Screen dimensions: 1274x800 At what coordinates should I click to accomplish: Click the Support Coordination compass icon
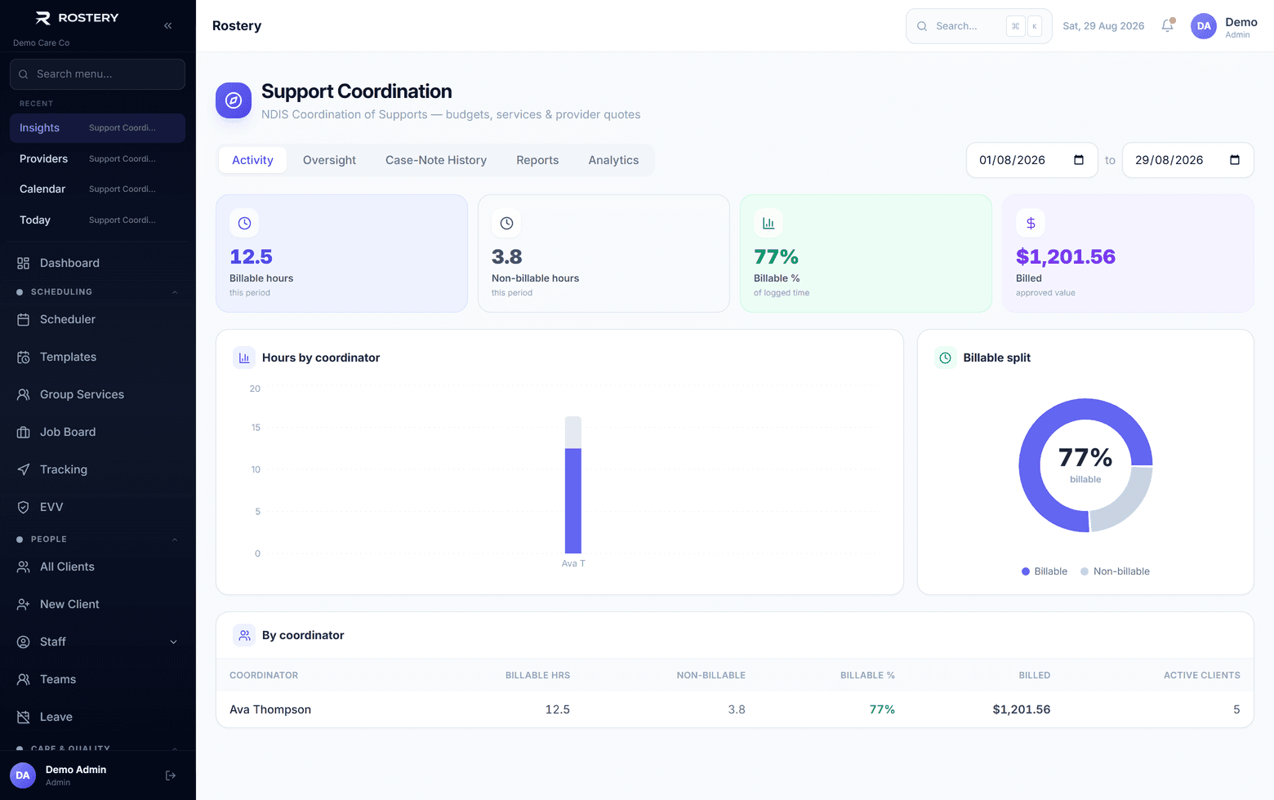point(234,100)
